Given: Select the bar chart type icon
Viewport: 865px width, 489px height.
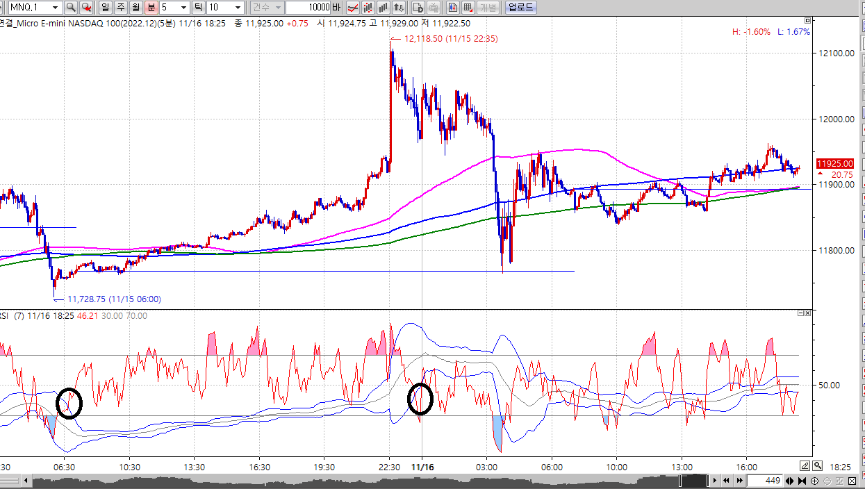Looking at the screenshot, I should (x=383, y=8).
